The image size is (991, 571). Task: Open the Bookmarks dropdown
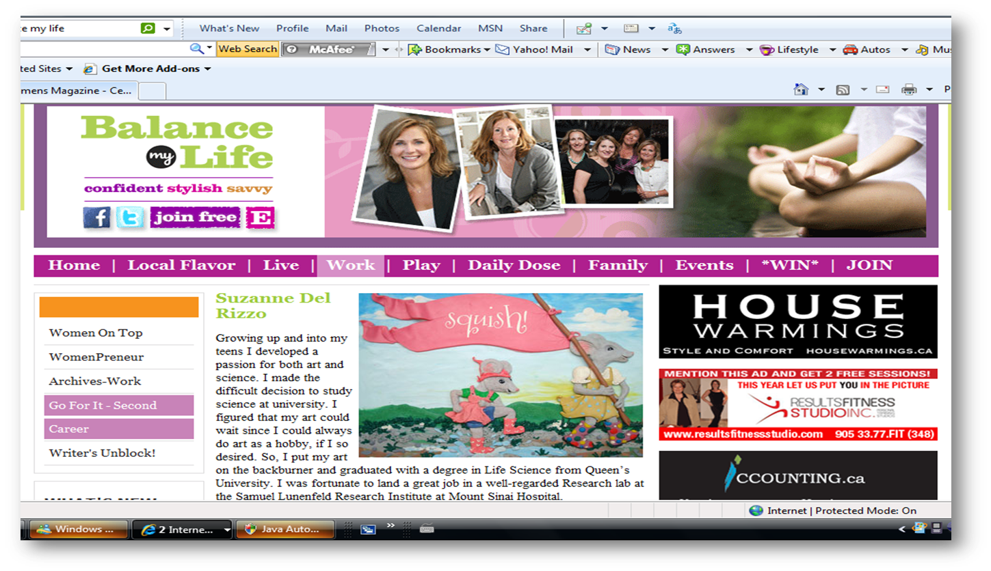[x=449, y=49]
